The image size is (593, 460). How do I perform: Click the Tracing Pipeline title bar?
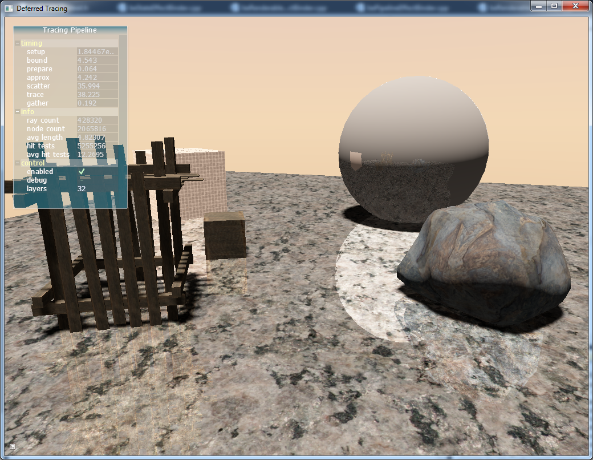pyautogui.click(x=70, y=30)
